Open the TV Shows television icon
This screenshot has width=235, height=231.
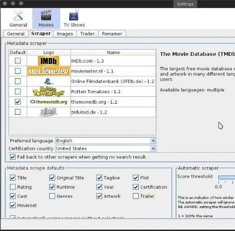[74, 18]
